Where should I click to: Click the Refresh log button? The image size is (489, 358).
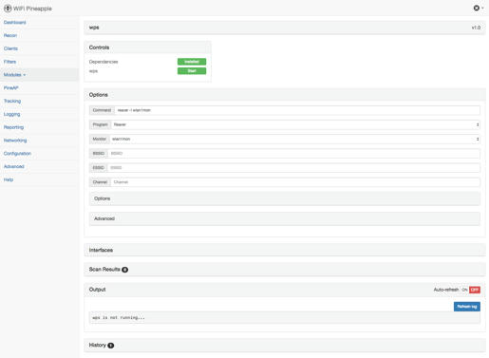coord(467,307)
